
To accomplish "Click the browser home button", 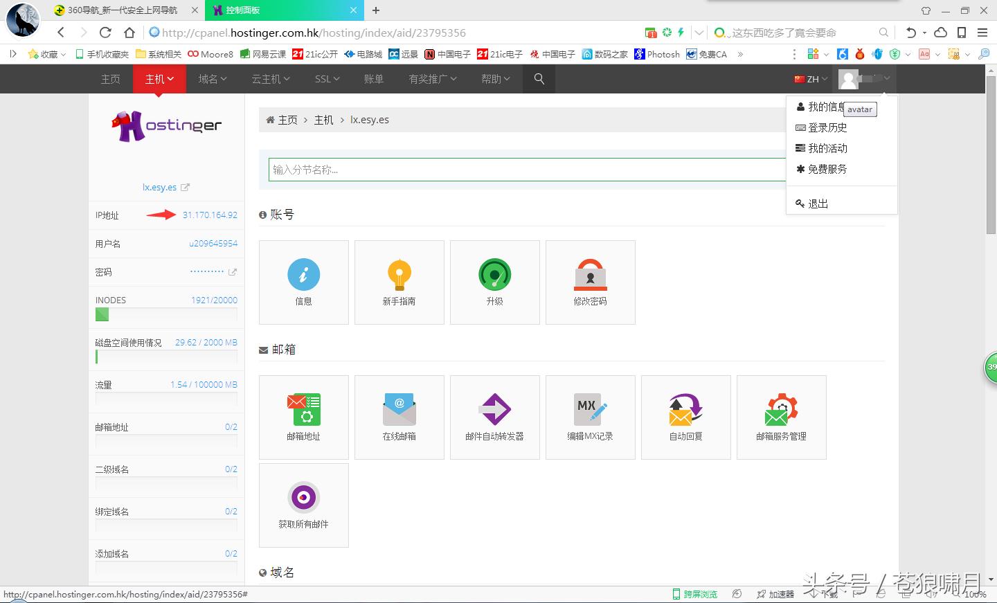I will tap(129, 33).
